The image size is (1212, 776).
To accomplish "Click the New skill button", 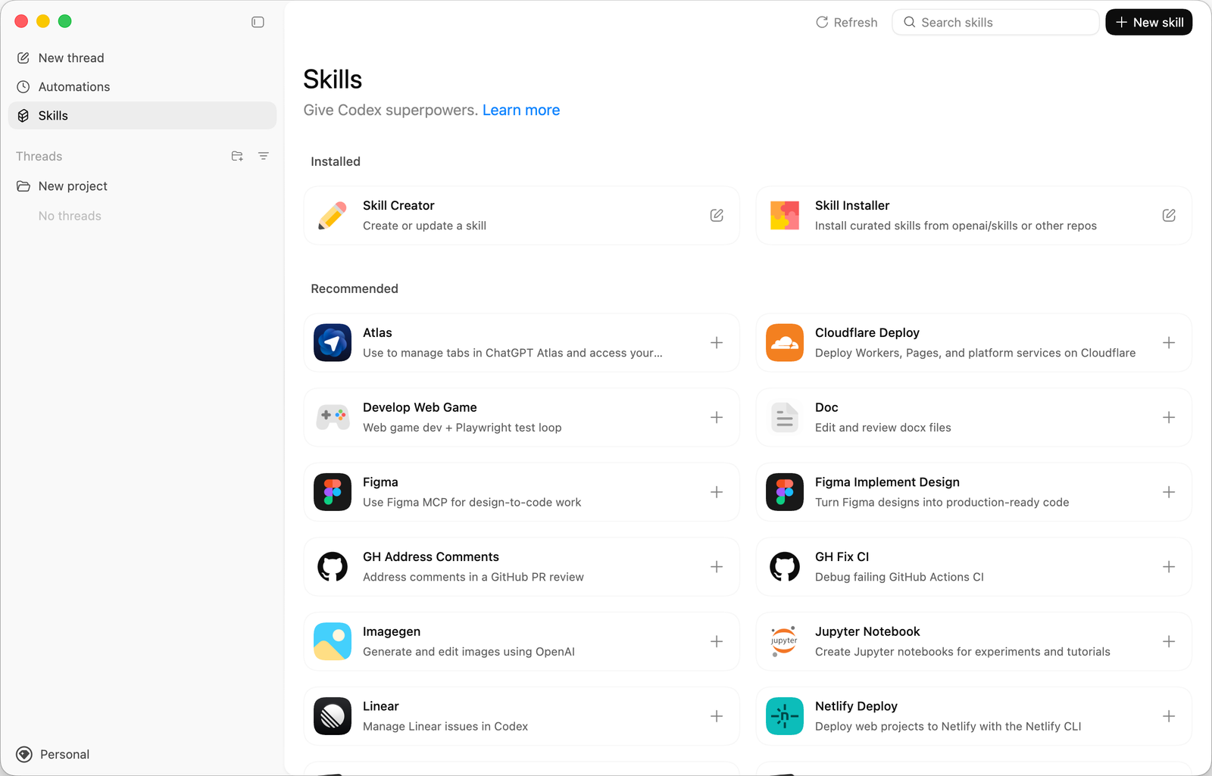I will [x=1148, y=22].
